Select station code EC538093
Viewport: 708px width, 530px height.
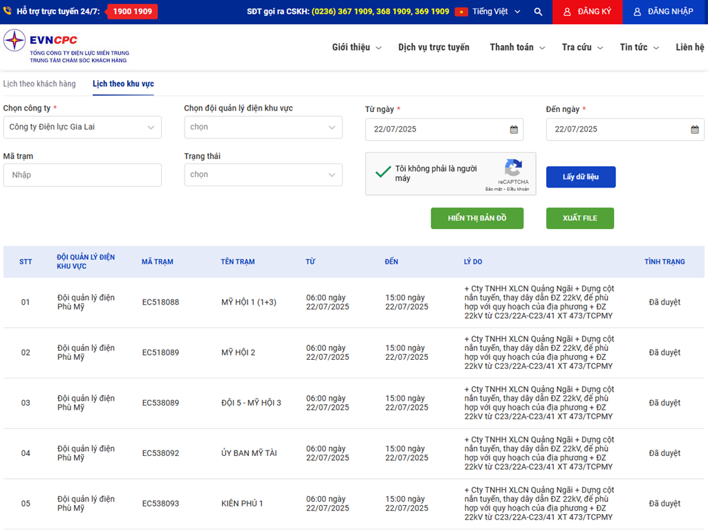tap(160, 503)
